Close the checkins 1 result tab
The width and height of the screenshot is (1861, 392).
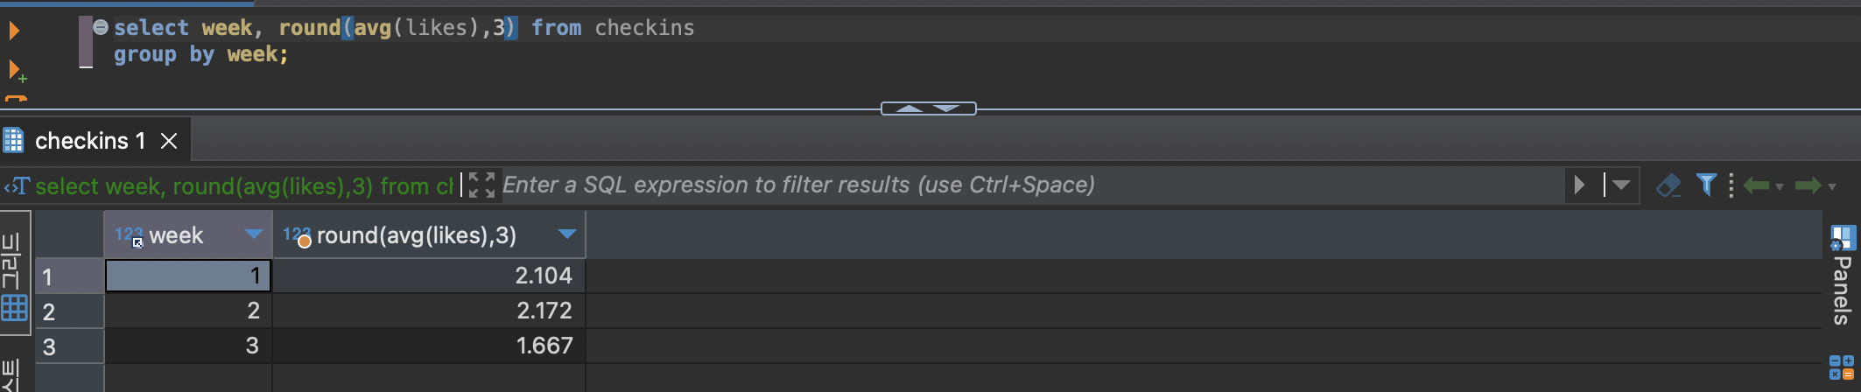pyautogui.click(x=170, y=141)
